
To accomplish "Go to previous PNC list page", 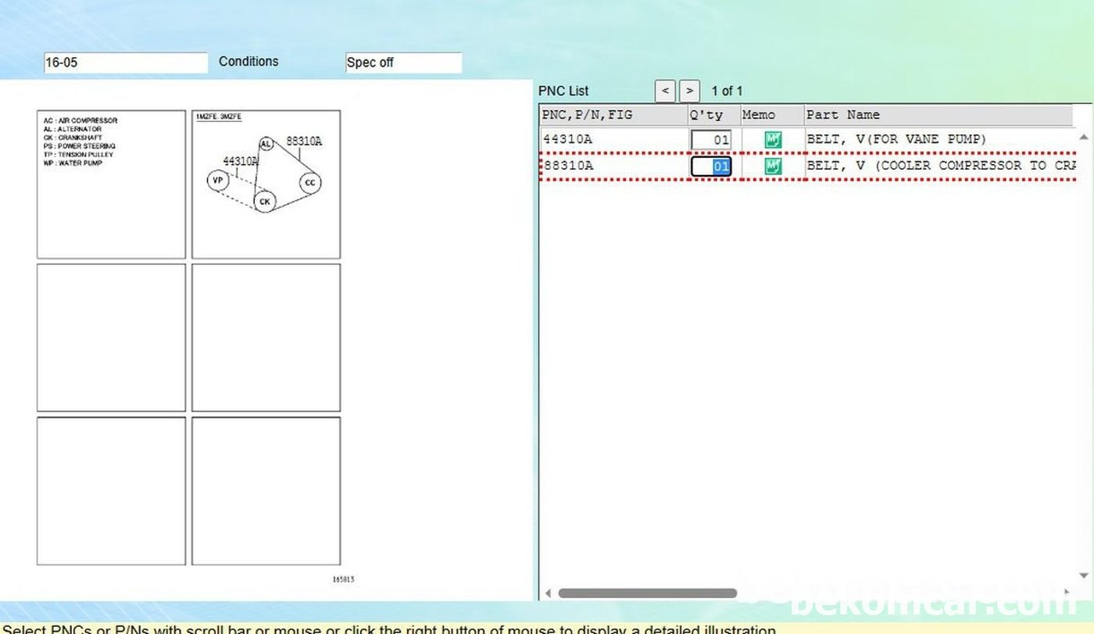I will point(664,91).
